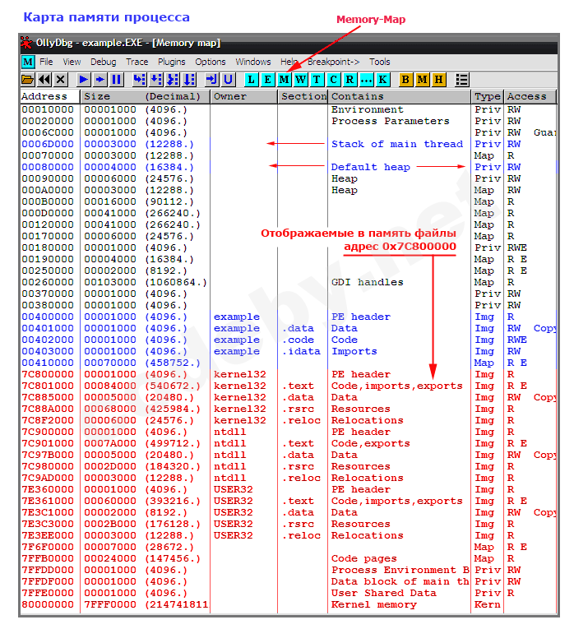Select the Process Environment Block row
The height and width of the screenshot is (629, 574).
point(289,570)
